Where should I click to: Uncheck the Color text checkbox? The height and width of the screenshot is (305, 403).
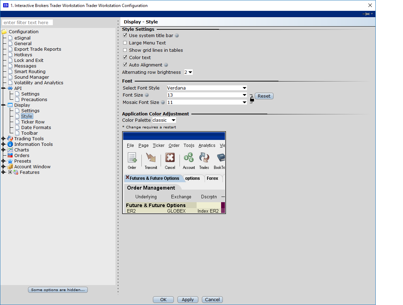click(125, 58)
